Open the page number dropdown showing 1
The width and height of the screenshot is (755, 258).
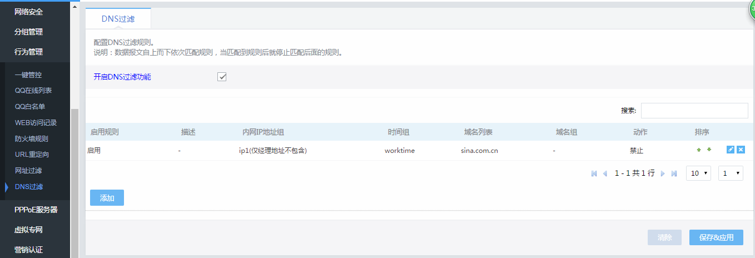[x=731, y=173]
